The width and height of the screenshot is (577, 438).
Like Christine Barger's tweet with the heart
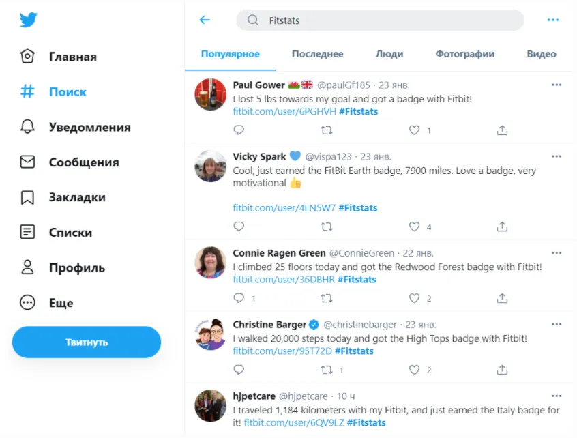pyautogui.click(x=414, y=370)
